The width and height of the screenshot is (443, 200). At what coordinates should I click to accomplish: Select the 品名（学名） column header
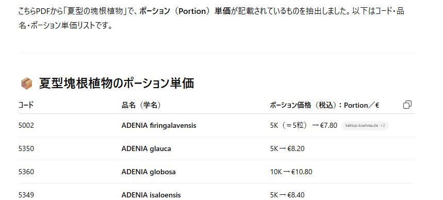point(141,105)
